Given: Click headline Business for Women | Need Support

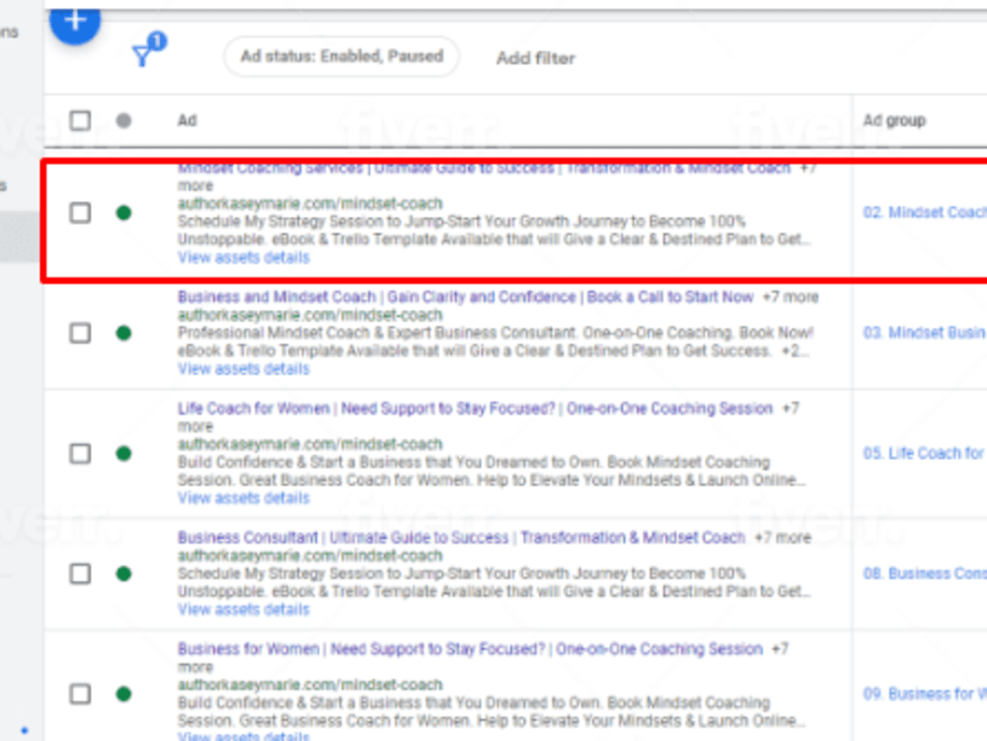Looking at the screenshot, I should (470, 648).
